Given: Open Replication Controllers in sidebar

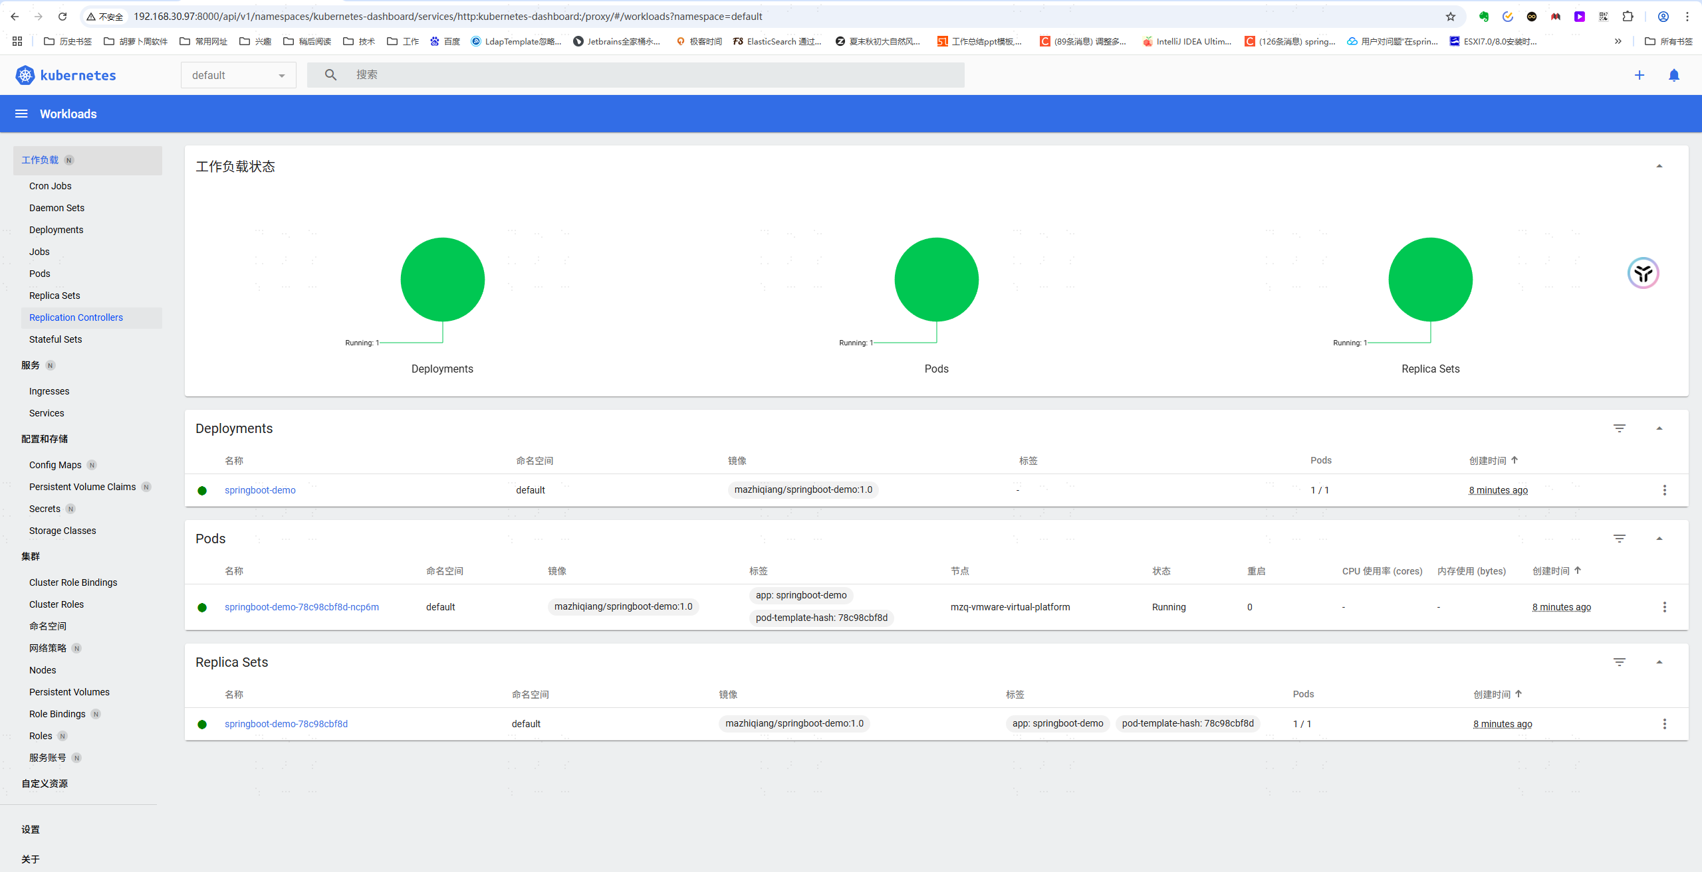Looking at the screenshot, I should click(76, 317).
